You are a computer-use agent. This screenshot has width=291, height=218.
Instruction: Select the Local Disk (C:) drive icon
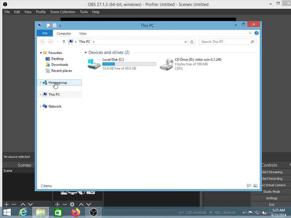(94, 64)
